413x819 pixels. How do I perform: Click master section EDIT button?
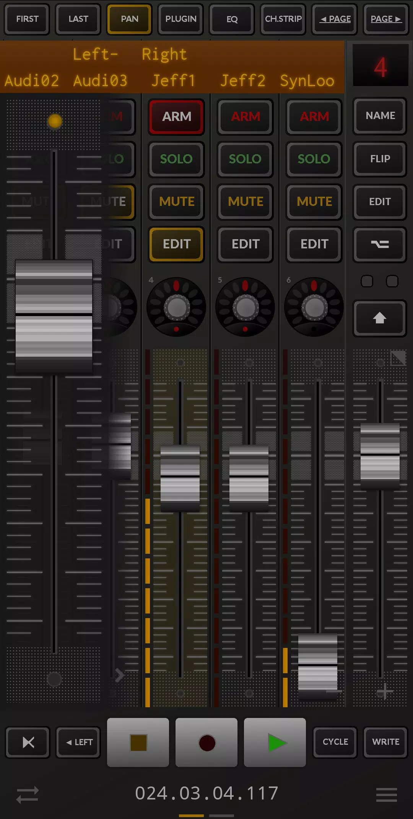tap(380, 202)
